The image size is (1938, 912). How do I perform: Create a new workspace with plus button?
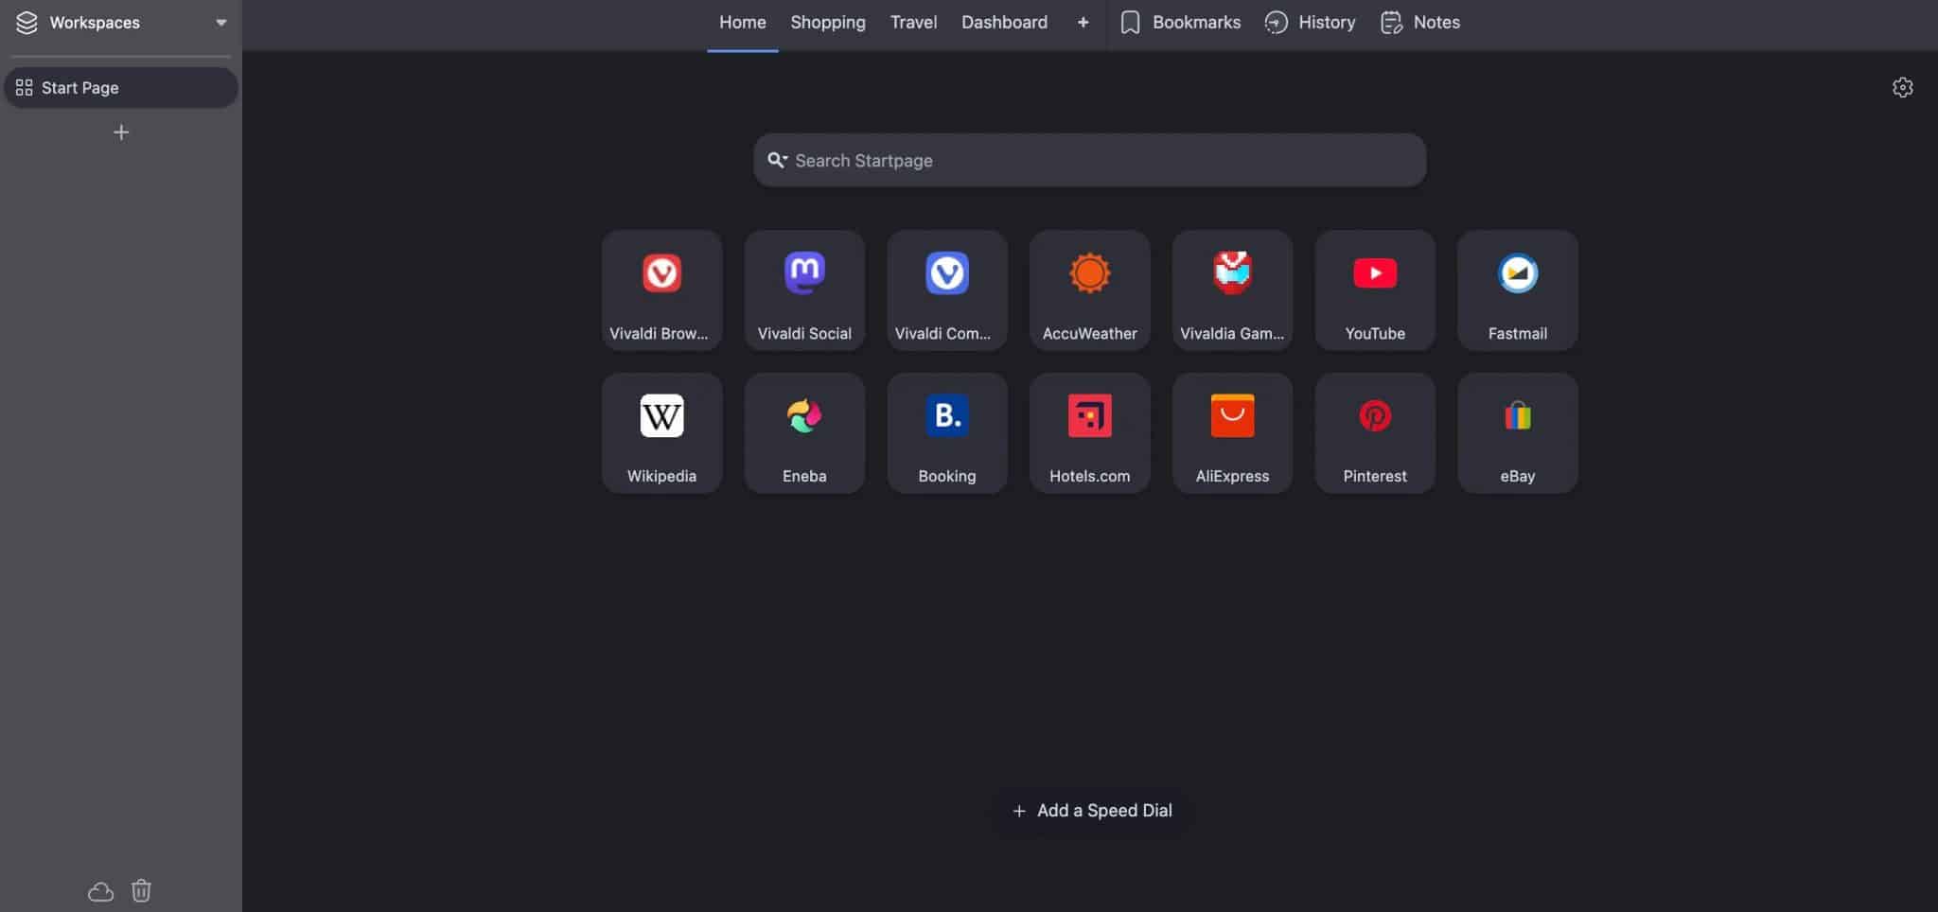click(120, 132)
